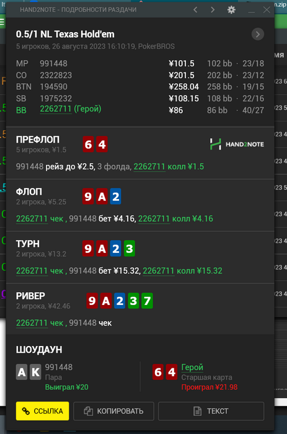Click hero's 4 hole card in preflop

pyautogui.click(x=102, y=144)
